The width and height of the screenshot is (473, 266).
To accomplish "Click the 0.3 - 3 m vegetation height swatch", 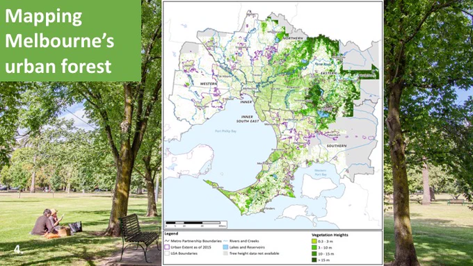I will 314,241.
